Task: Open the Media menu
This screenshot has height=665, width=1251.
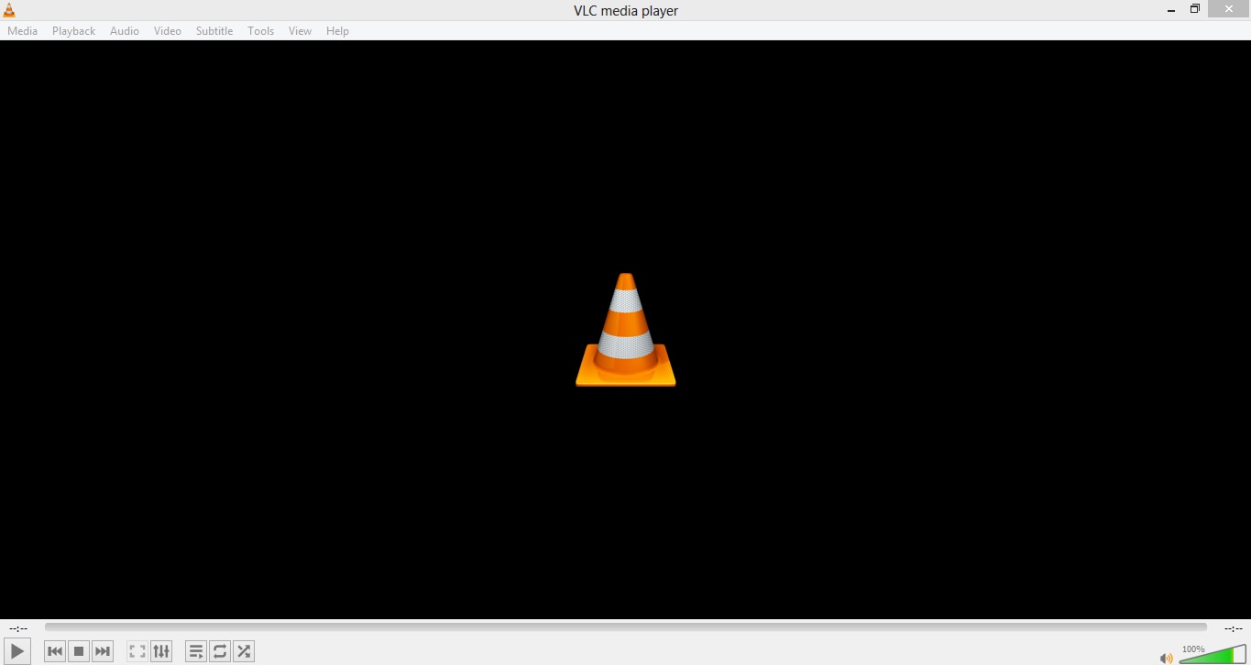Action: (23, 31)
